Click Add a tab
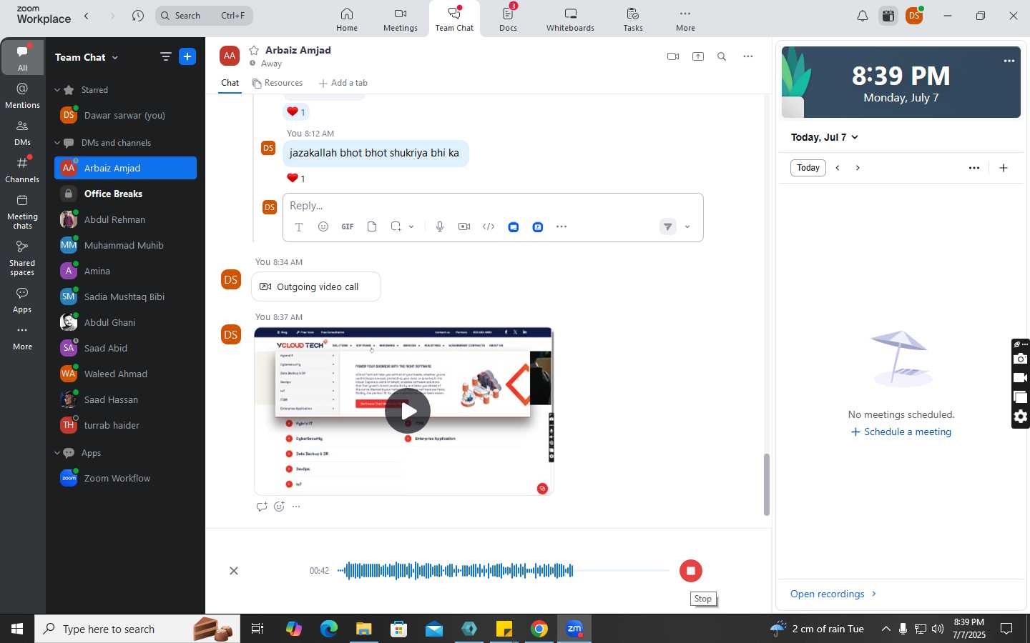The height and width of the screenshot is (643, 1030). click(x=343, y=83)
